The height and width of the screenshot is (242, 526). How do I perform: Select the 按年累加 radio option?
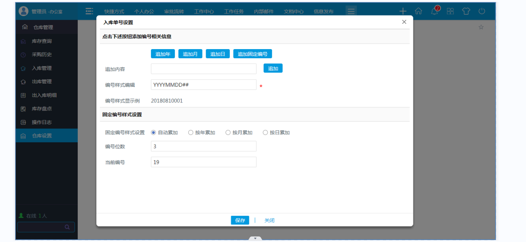(x=191, y=133)
